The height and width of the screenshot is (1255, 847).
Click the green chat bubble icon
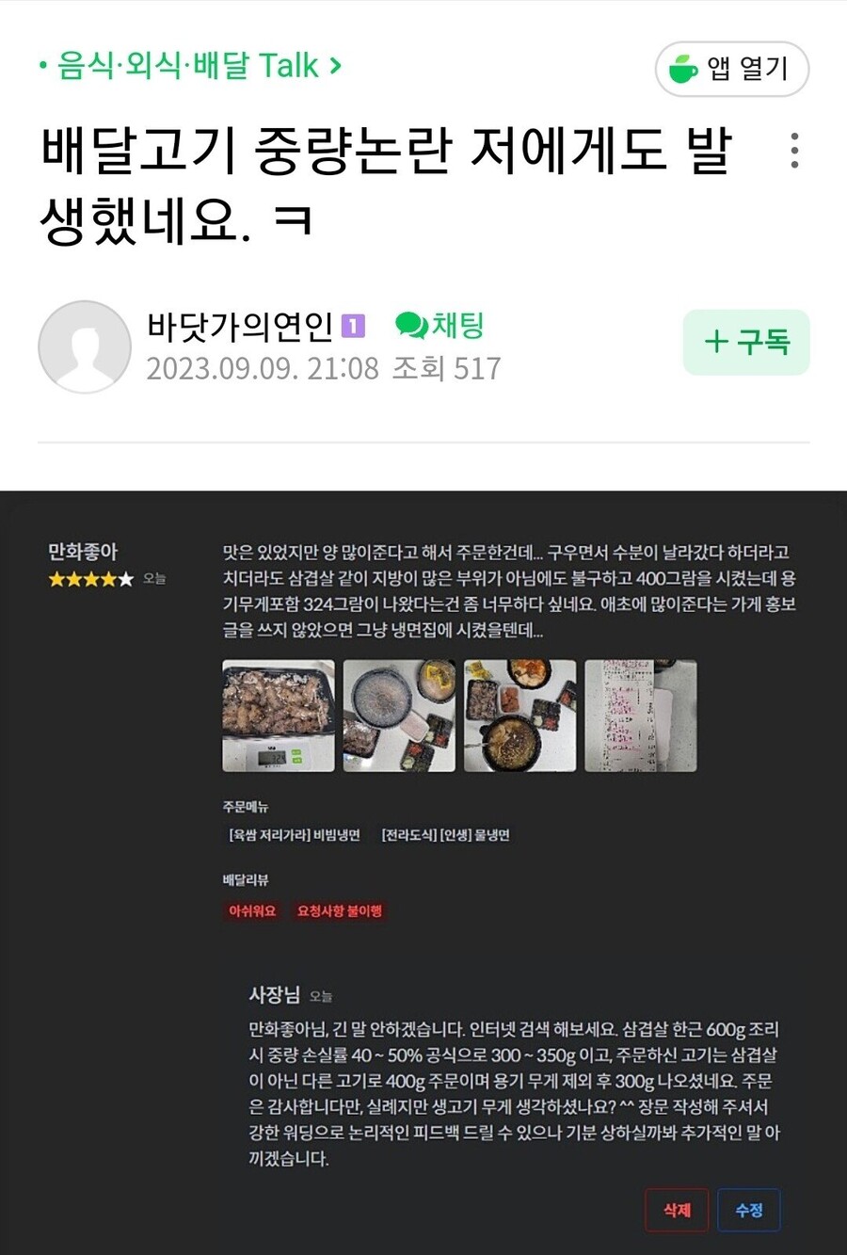click(411, 326)
